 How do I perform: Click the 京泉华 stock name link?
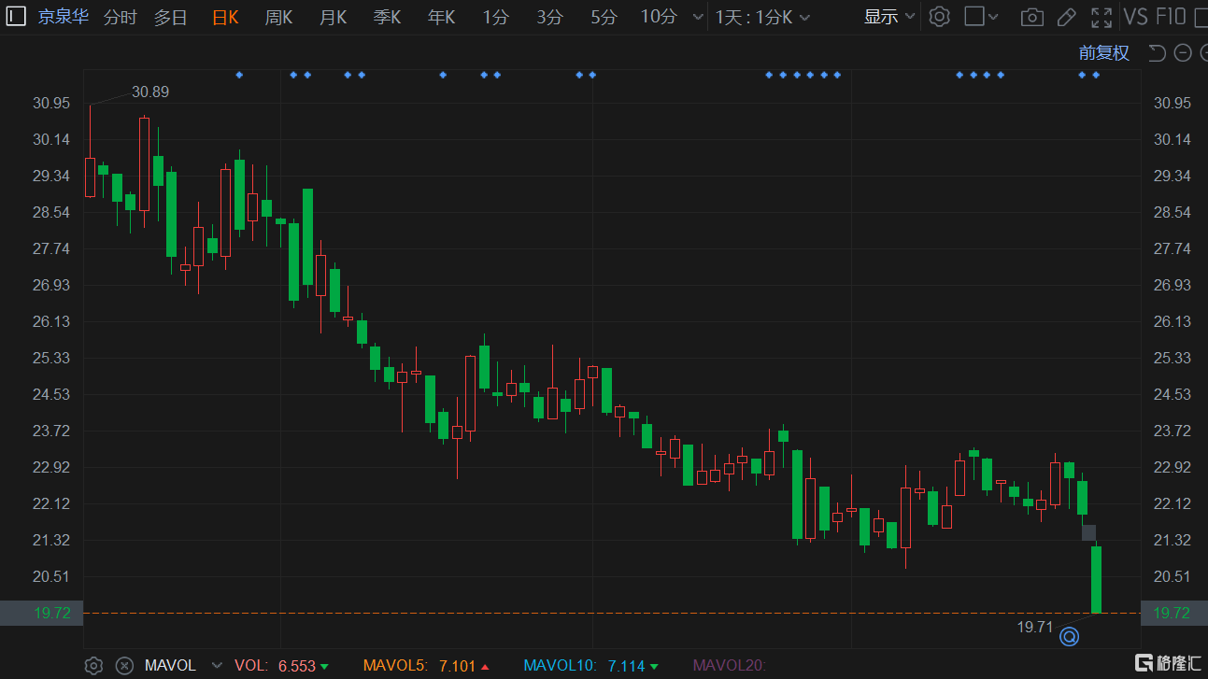coord(64,17)
